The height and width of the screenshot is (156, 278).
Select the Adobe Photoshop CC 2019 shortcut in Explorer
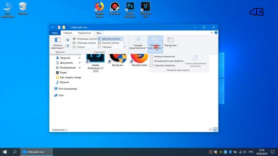(x=96, y=63)
